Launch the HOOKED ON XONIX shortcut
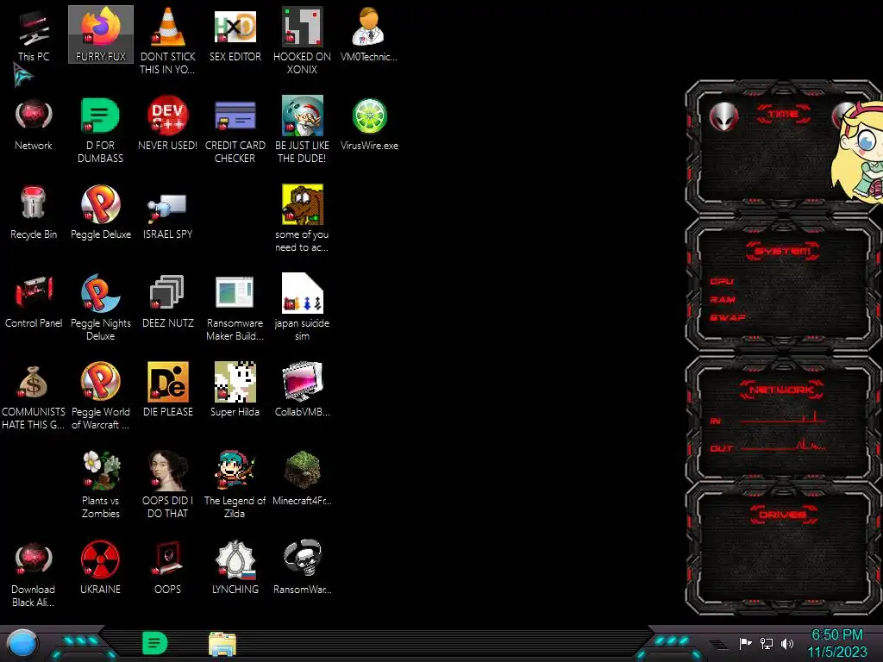Screen dimensions: 883x662 click(302, 41)
